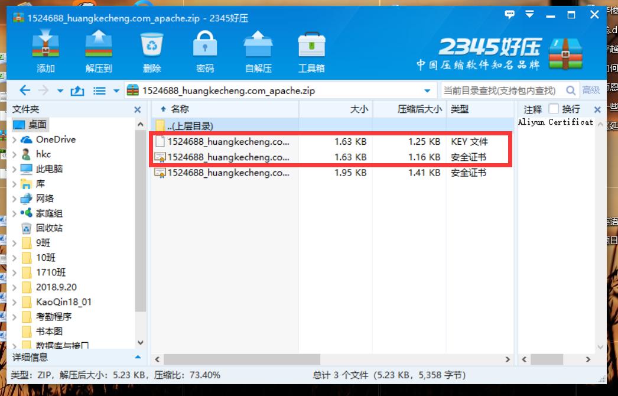
Task: Open the archive path dropdown arrow
Action: pos(427,90)
